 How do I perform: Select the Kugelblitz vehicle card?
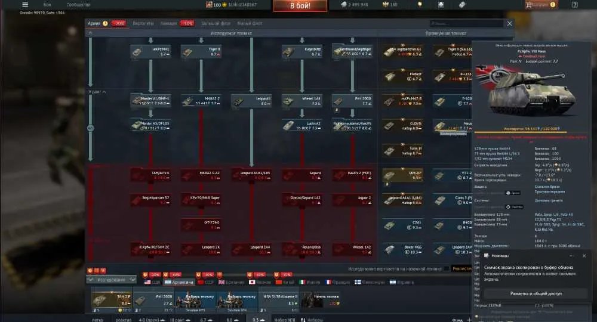[x=302, y=52]
